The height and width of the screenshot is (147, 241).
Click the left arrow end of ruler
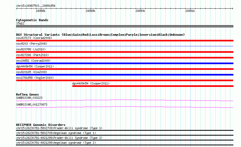17,8
